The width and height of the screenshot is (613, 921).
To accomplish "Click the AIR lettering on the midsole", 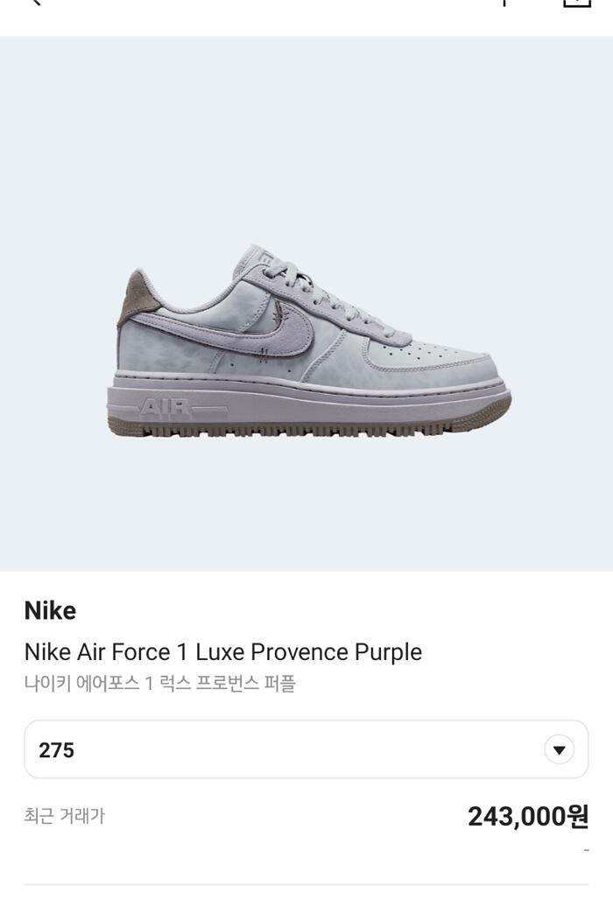I will click(164, 407).
